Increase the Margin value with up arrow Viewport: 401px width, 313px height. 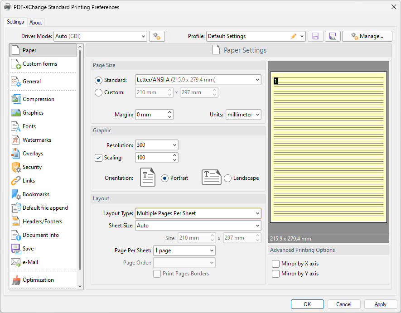coord(169,112)
